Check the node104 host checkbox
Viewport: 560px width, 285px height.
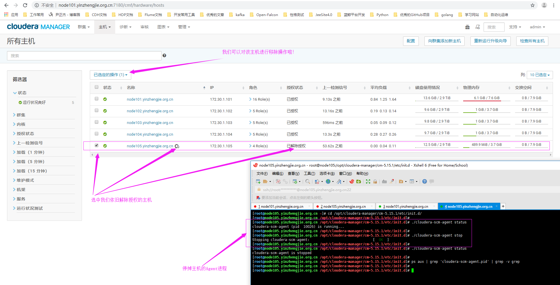pos(97,134)
